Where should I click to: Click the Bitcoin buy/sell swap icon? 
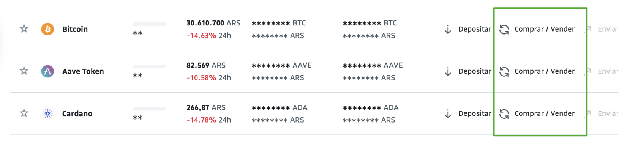coord(504,29)
